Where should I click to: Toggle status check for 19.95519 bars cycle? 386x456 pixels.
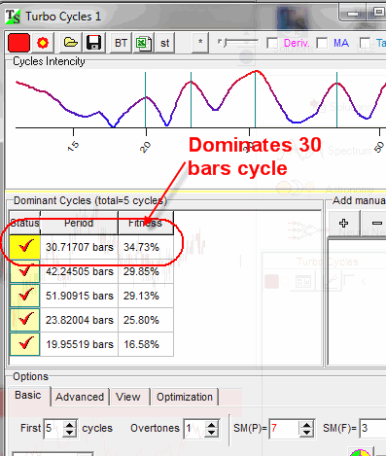pos(25,344)
